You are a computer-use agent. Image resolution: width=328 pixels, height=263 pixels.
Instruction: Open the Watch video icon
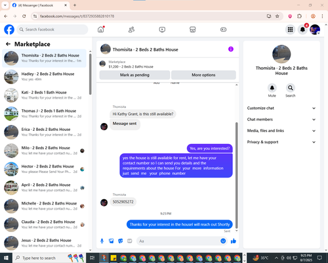point(162,30)
